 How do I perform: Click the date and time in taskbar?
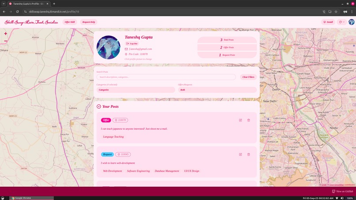[x=318, y=198]
